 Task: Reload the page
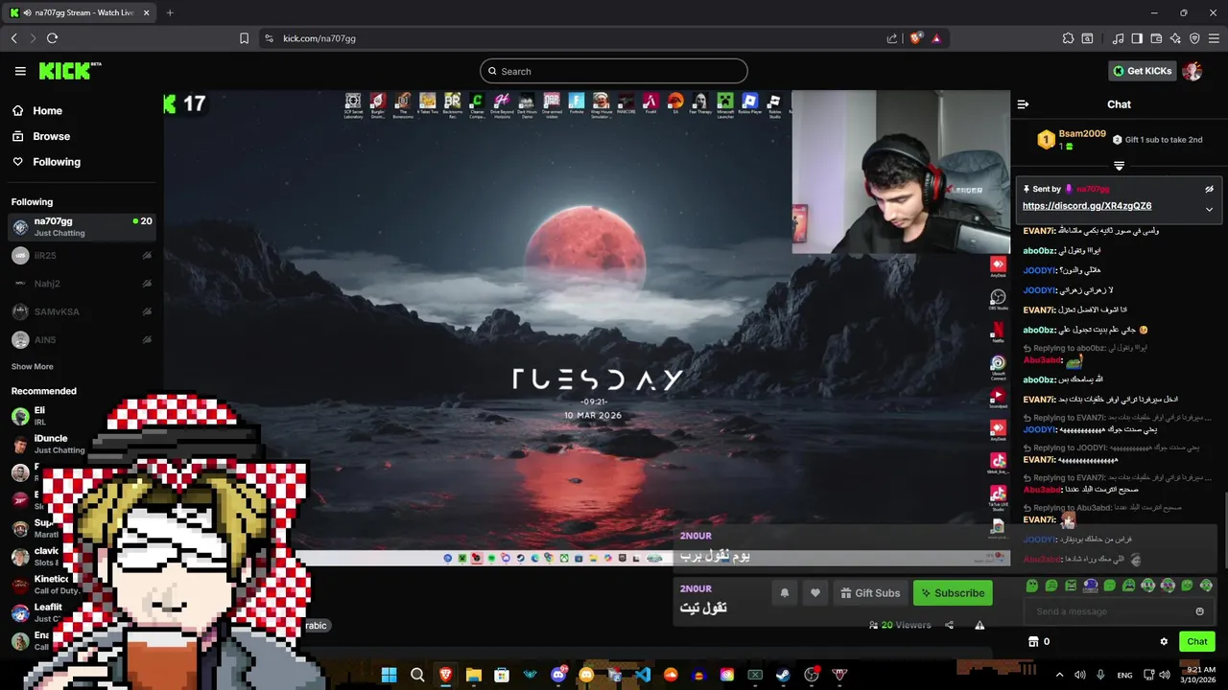coord(52,38)
